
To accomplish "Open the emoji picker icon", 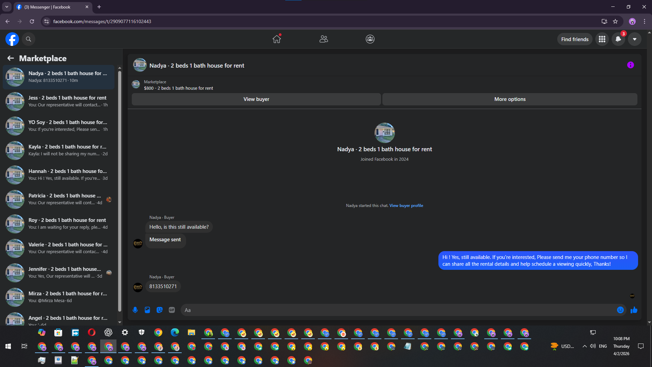I will (x=620, y=310).
